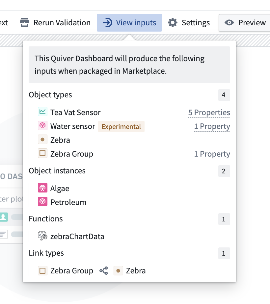The width and height of the screenshot is (270, 304).
Task: Click the Preview eye icon
Action: pos(229,23)
